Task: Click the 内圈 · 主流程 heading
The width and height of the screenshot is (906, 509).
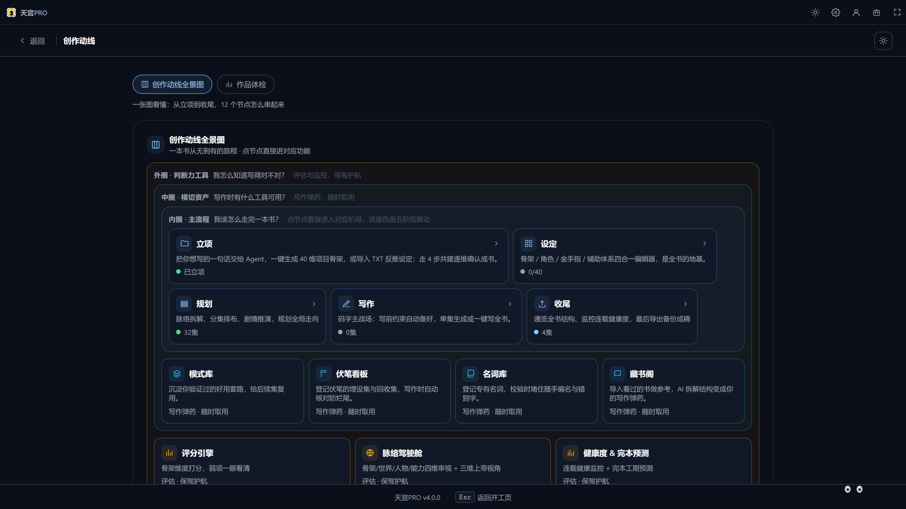Action: 189,219
